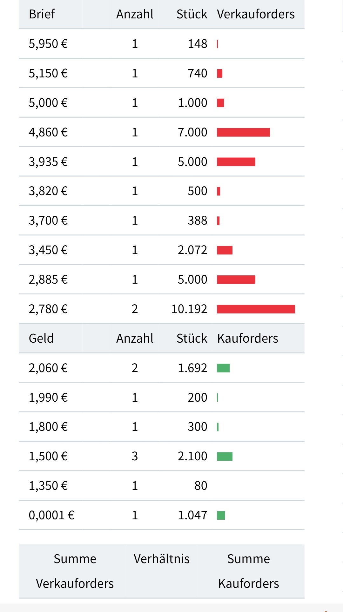Click the green bar in 1,500 € row
The image size is (343, 612).
click(x=225, y=457)
